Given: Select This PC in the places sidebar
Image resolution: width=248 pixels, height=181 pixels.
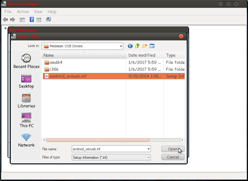Looking at the screenshot, I should click(27, 120).
